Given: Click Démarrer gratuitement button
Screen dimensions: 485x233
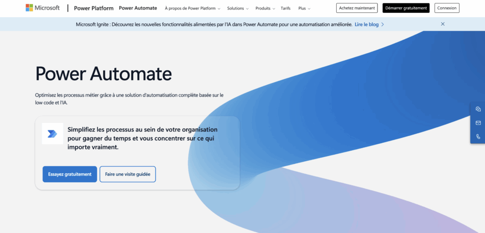Looking at the screenshot, I should click(x=406, y=8).
